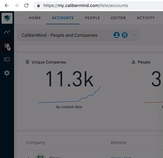The height and width of the screenshot is (158, 163).
Task: Open the analytics trend-line sidebar icon
Action: [x=7, y=32]
